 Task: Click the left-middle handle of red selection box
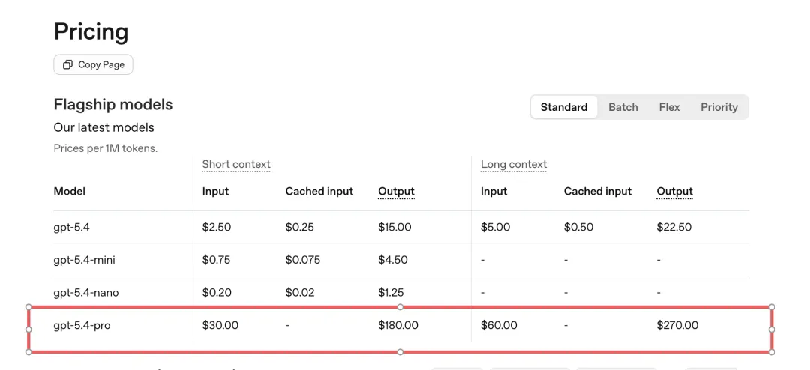click(28, 329)
